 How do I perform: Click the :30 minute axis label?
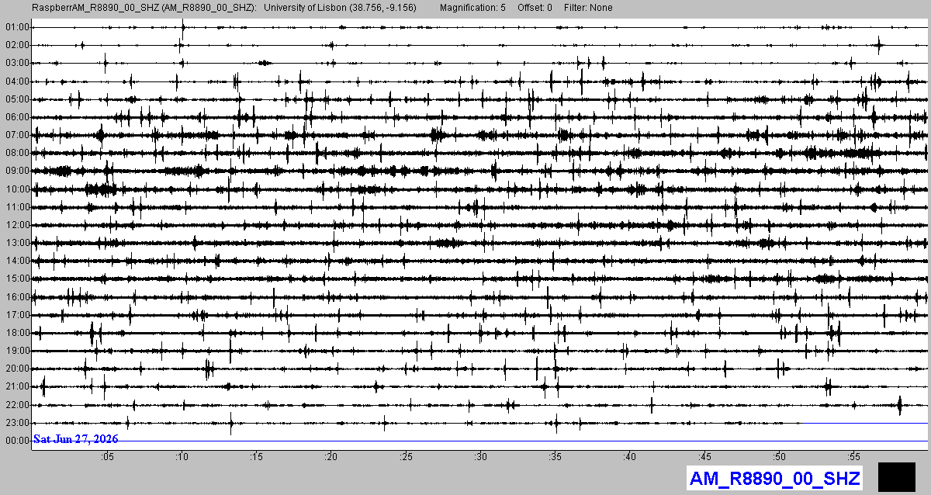481,456
